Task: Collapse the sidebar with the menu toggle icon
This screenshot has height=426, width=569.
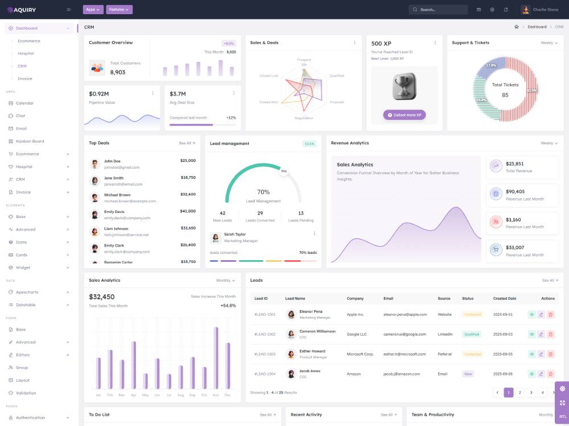Action: click(69, 10)
